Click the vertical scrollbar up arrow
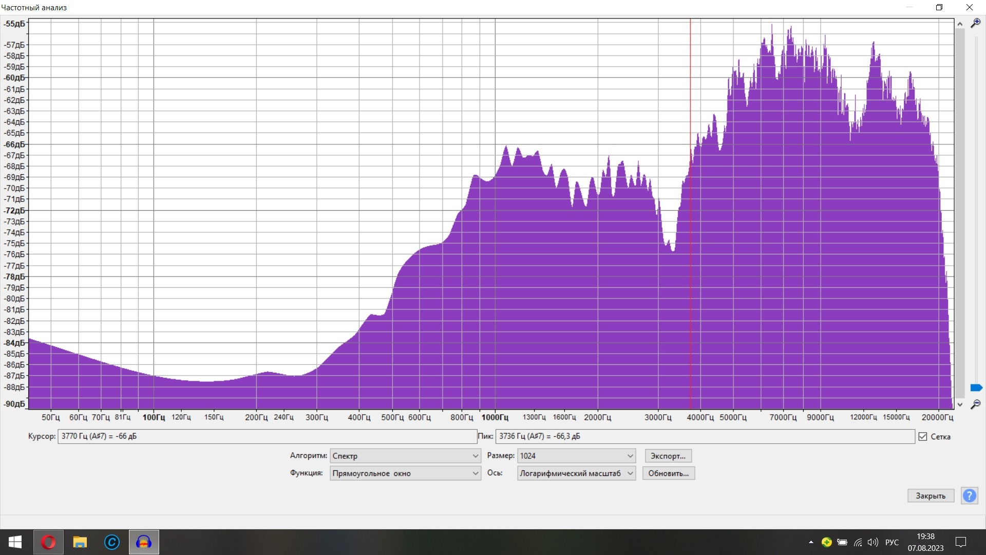 tap(959, 24)
